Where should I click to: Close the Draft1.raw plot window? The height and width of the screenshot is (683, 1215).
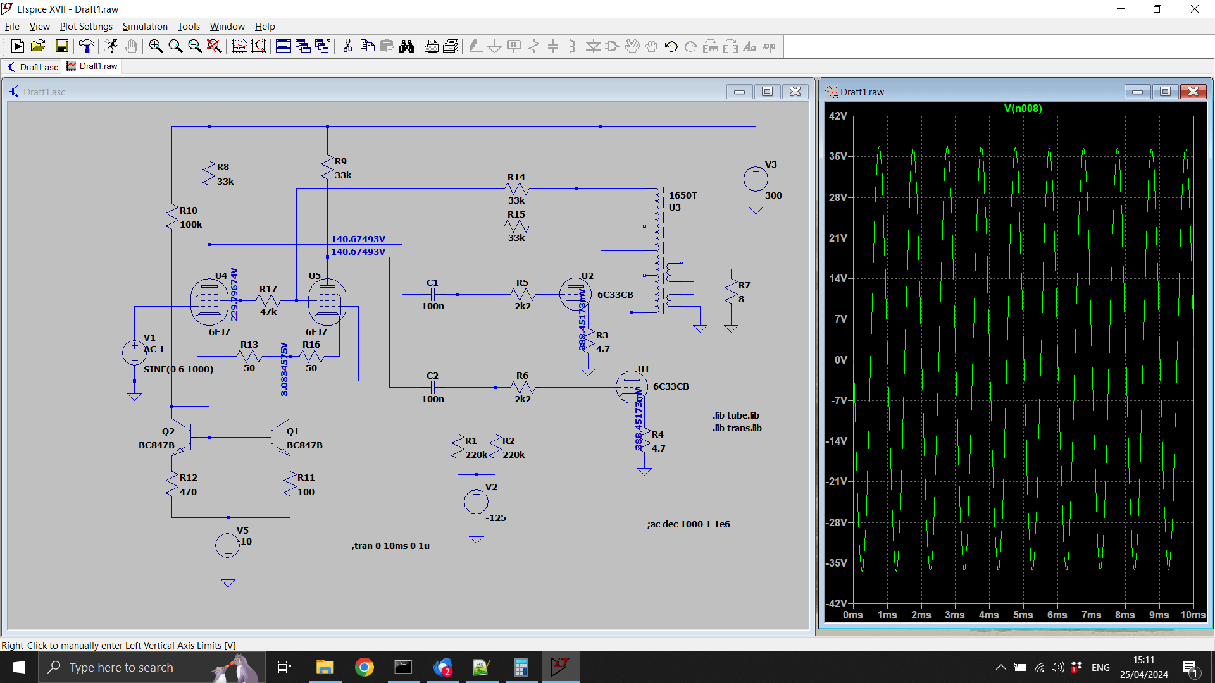pyautogui.click(x=1193, y=92)
